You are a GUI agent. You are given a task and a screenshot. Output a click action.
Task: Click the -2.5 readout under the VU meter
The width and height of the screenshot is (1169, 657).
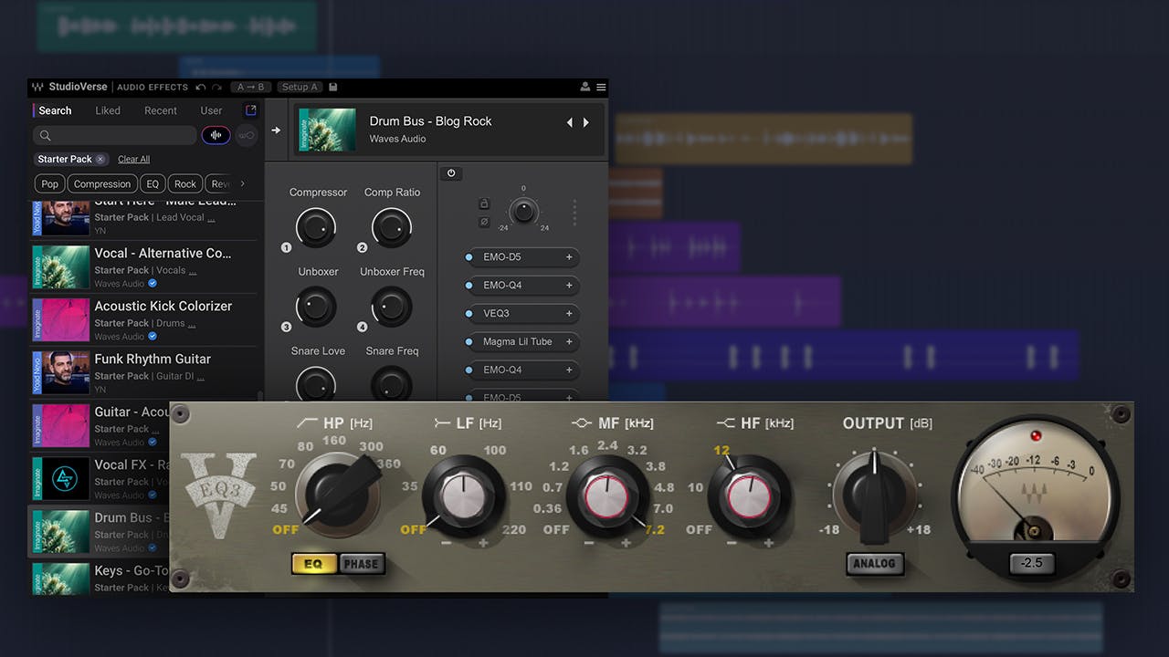pos(1031,563)
